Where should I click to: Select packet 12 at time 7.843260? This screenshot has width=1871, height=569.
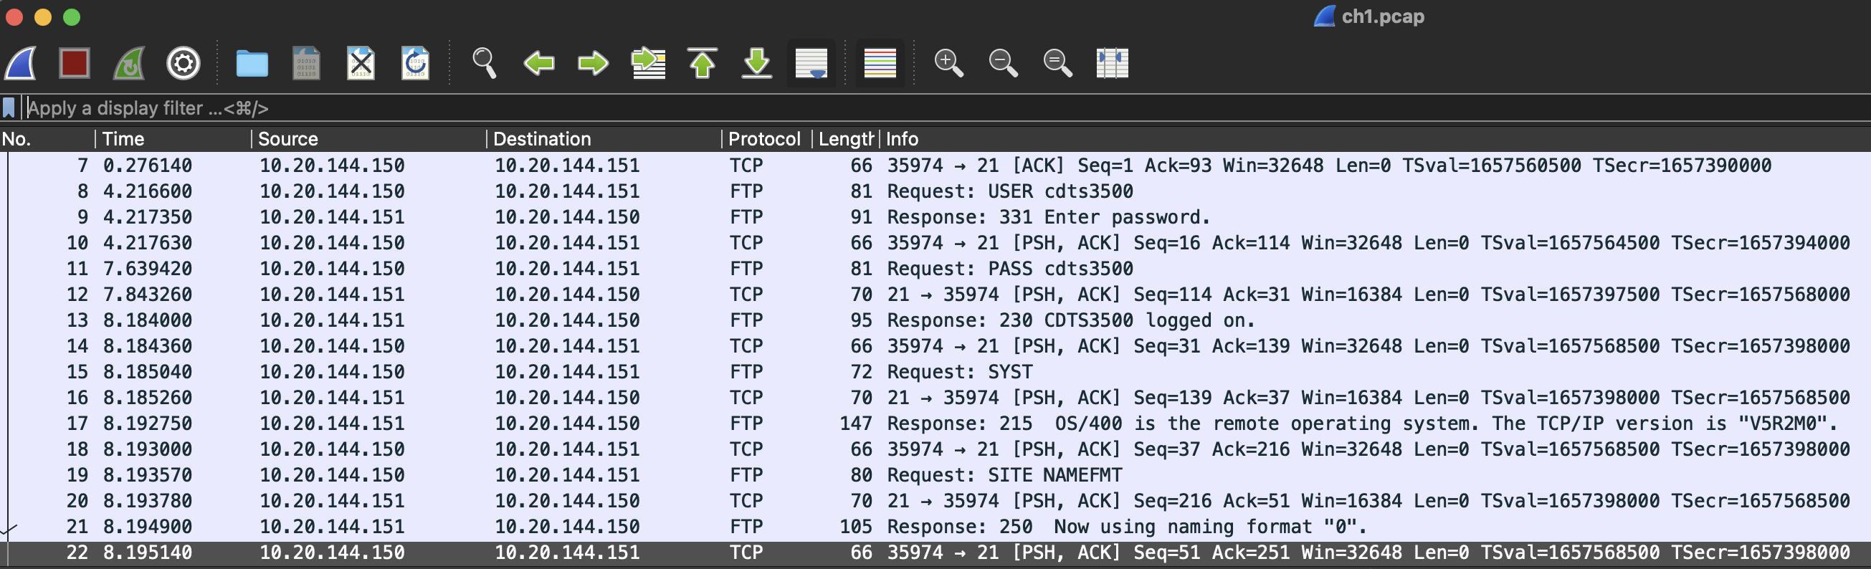[935, 295]
